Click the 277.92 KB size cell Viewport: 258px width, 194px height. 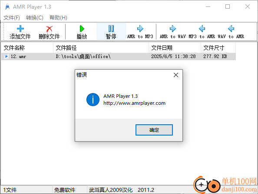coord(215,56)
